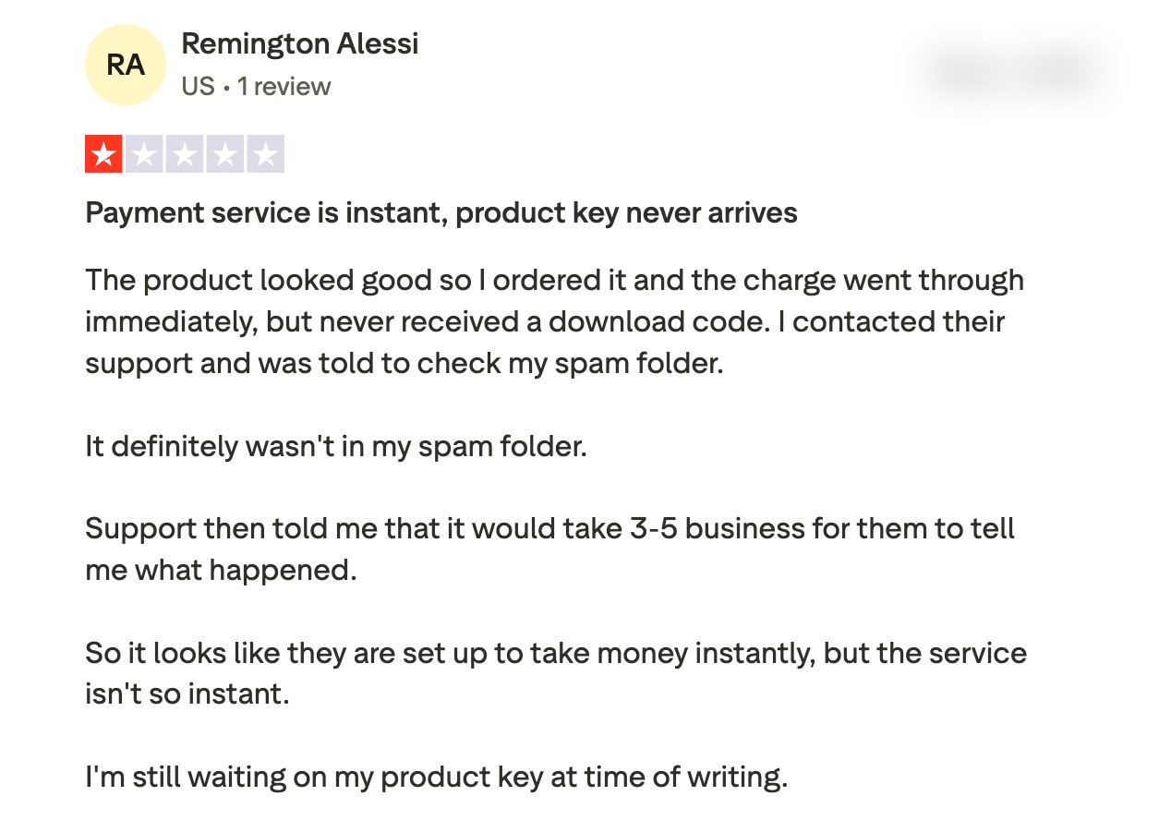Image resolution: width=1171 pixels, height=820 pixels.
Task: Click 'It definitely wasn't in my spam folder'
Action: pyautogui.click(x=336, y=446)
